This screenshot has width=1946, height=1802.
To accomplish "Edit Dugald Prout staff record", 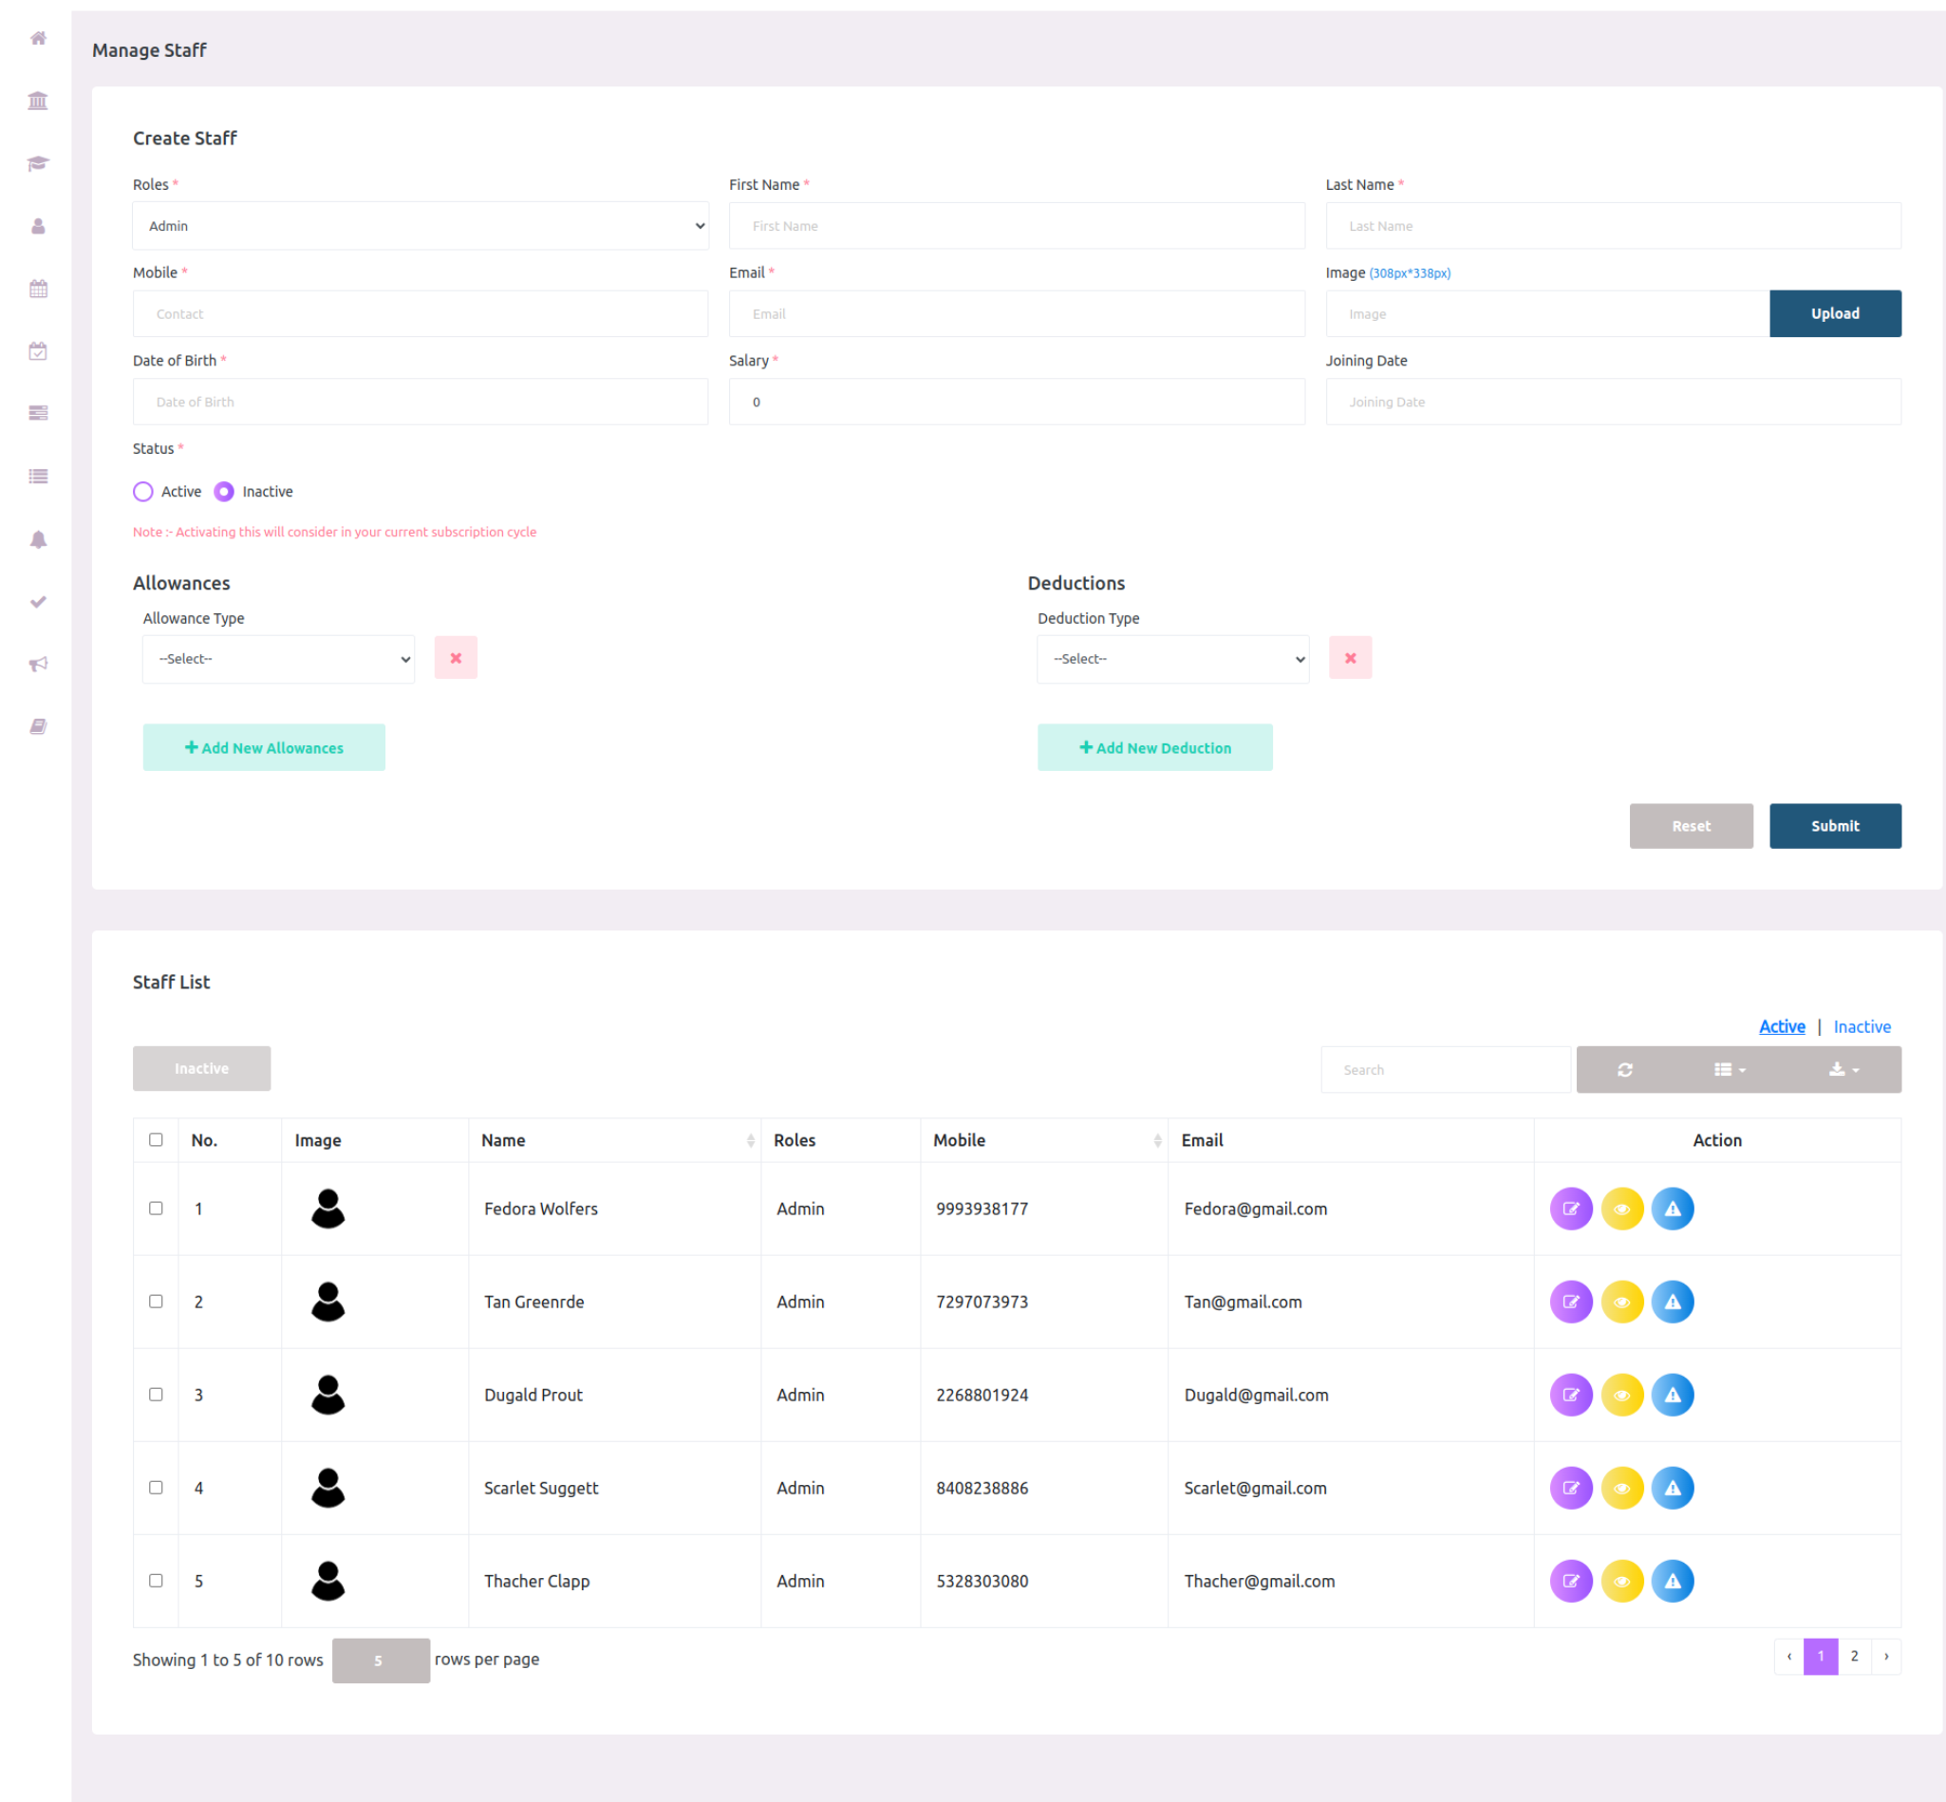I will pos(1571,1396).
